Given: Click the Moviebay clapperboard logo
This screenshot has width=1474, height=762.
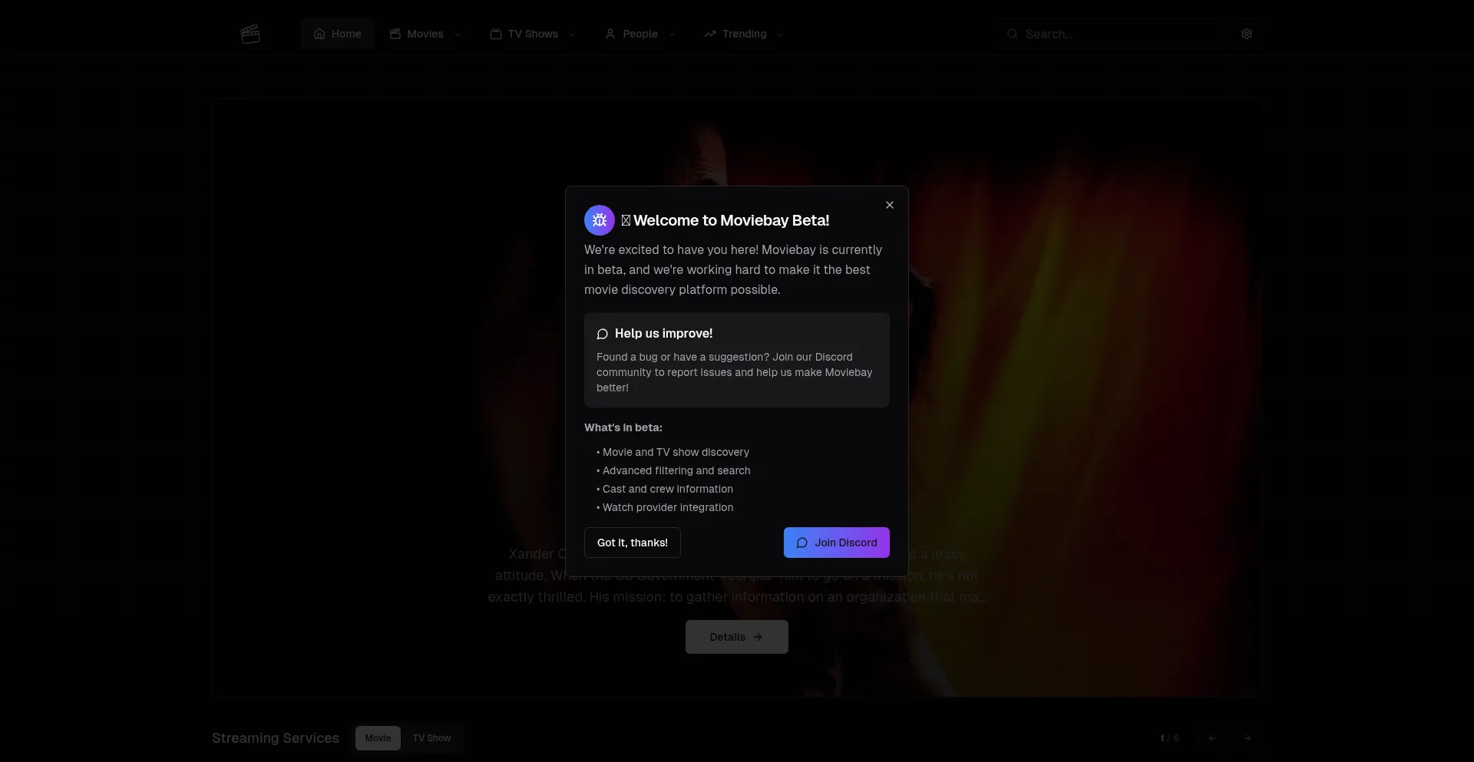Looking at the screenshot, I should [250, 34].
